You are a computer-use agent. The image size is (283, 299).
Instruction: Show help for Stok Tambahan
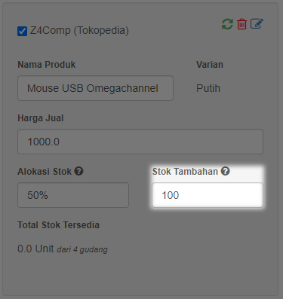(225, 171)
